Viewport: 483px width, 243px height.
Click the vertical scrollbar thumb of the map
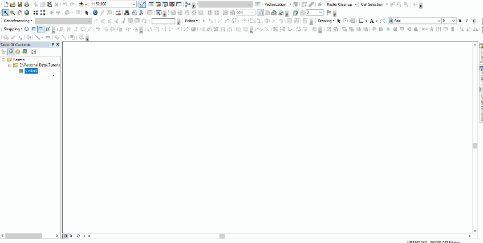click(x=475, y=145)
